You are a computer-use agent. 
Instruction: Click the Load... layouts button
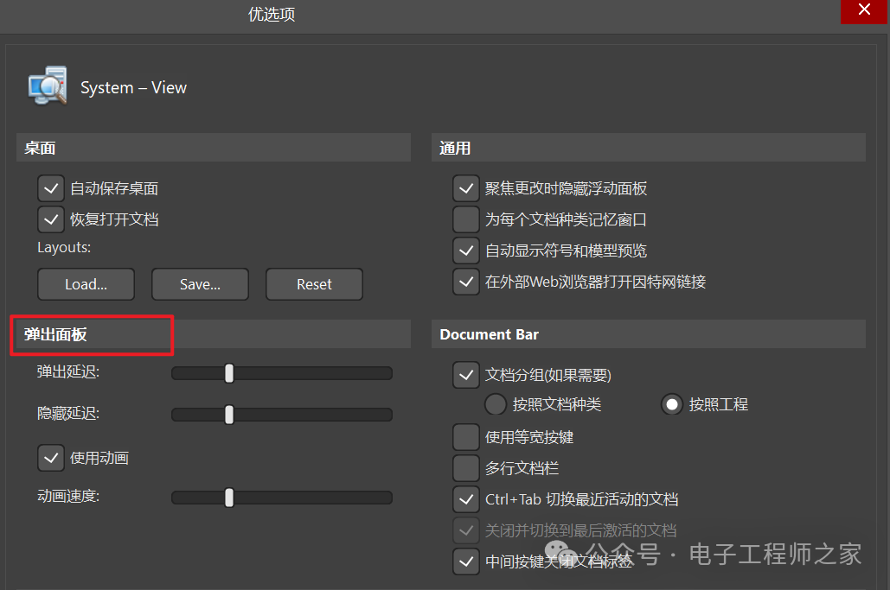pos(86,284)
